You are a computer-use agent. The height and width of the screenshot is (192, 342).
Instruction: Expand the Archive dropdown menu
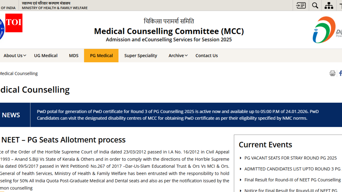coord(178,55)
